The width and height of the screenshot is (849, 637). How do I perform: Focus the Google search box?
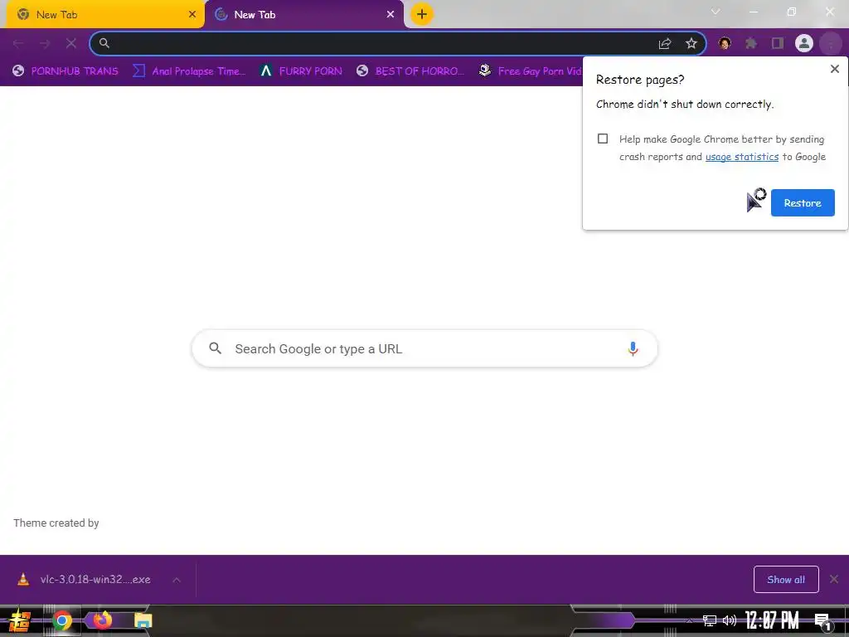424,348
